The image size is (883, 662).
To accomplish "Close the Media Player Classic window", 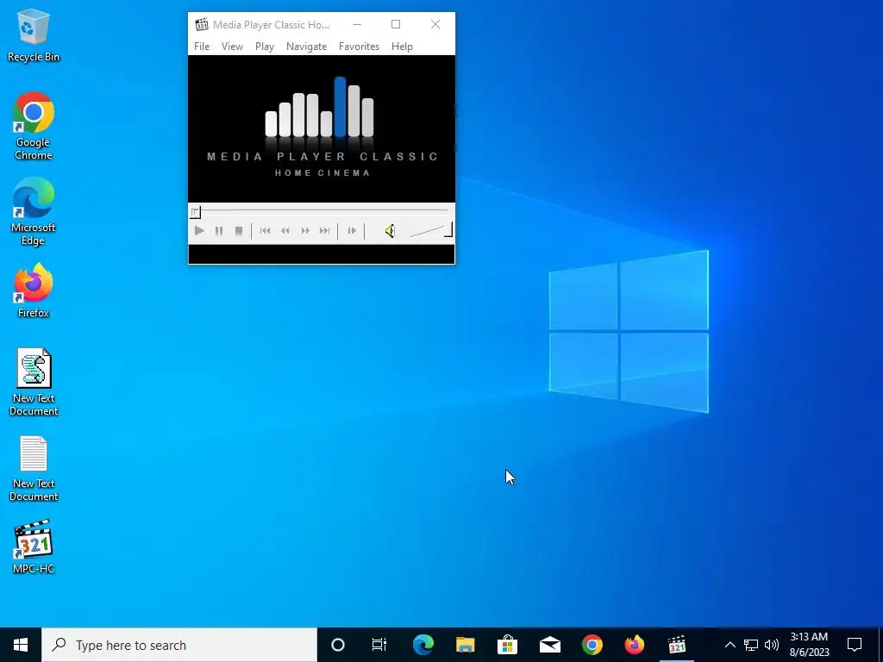I will [435, 25].
